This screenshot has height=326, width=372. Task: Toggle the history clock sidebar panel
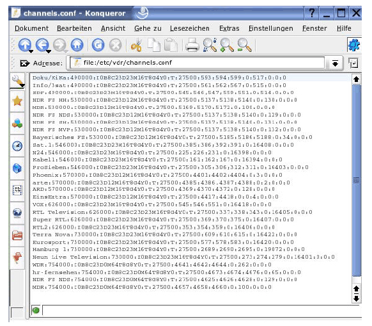tap(17, 146)
